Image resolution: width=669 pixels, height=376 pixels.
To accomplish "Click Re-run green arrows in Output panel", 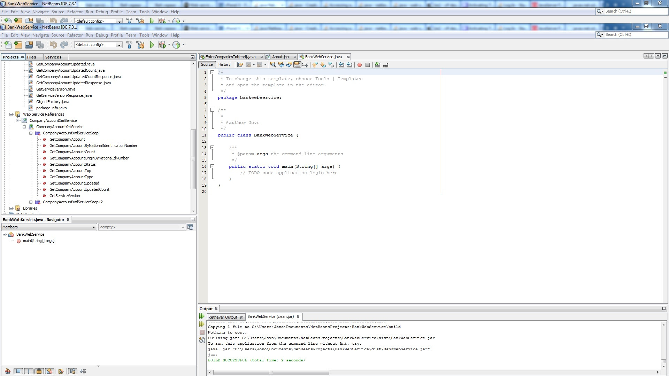I will pos(202,316).
